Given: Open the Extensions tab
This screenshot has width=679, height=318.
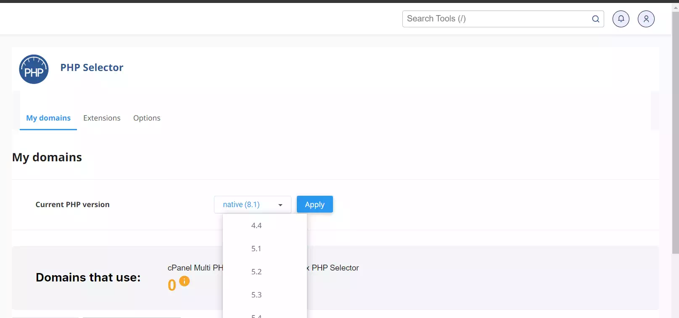Looking at the screenshot, I should click(102, 118).
